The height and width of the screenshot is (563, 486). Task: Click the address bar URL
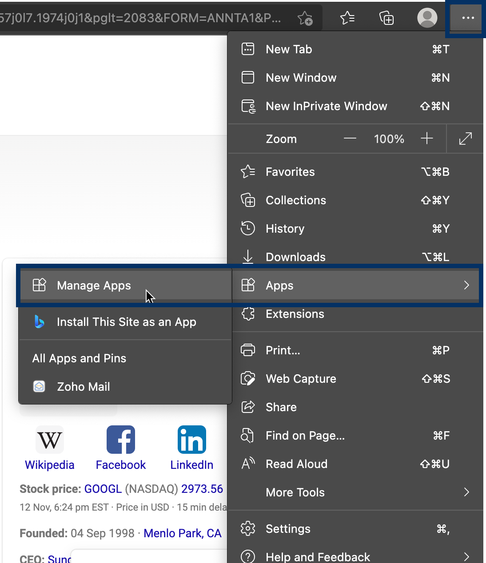(x=140, y=18)
